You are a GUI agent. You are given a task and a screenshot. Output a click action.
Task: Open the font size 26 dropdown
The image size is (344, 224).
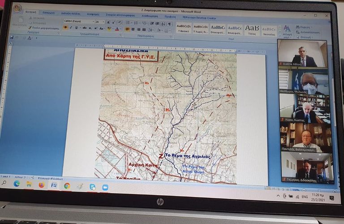pyautogui.click(x=103, y=22)
